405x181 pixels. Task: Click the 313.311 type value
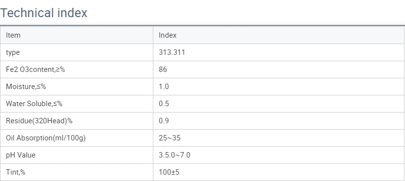(172, 52)
